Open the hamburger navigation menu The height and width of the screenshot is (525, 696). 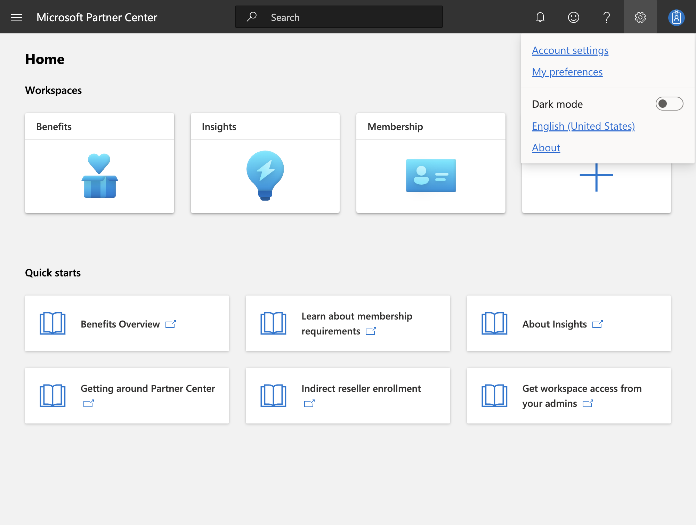pyautogui.click(x=17, y=17)
